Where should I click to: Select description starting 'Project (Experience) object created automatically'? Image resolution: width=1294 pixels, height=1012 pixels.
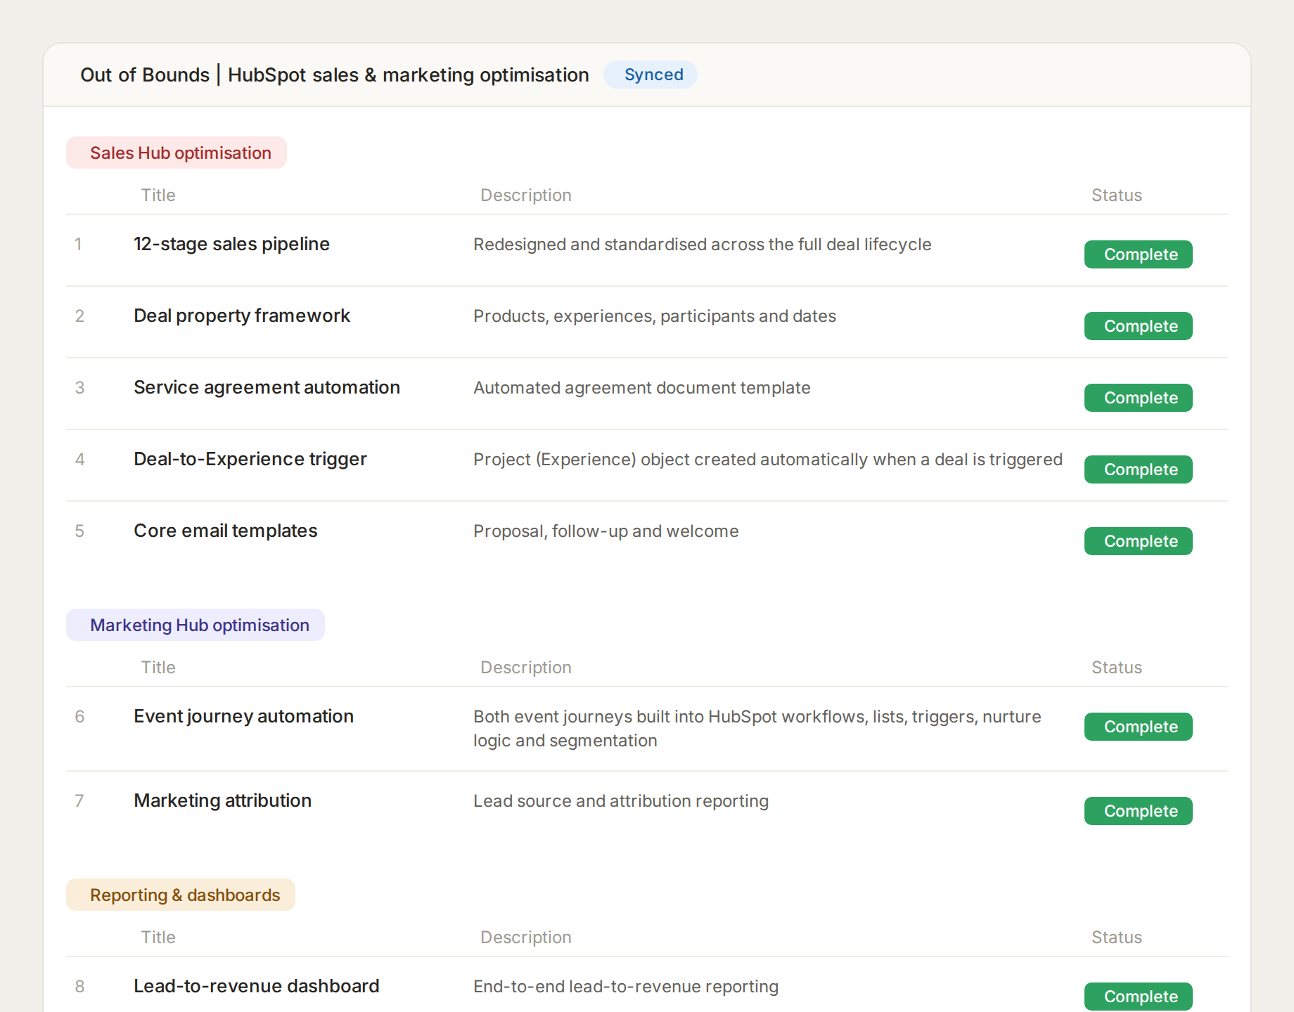click(x=768, y=460)
